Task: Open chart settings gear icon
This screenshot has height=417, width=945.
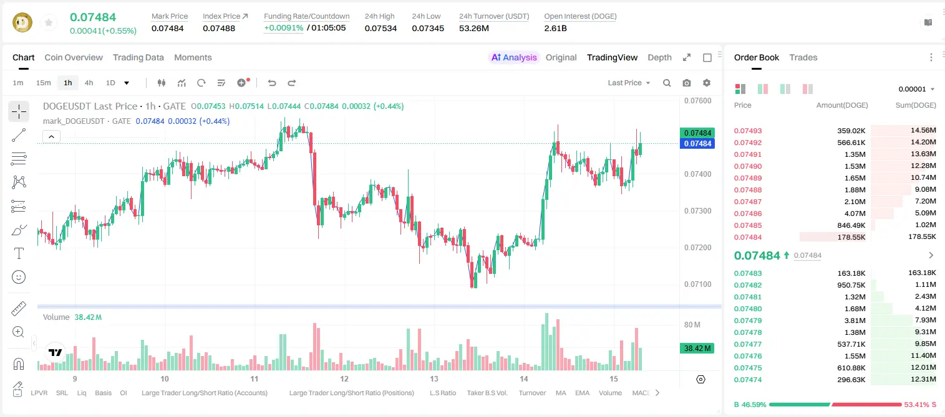Action: pyautogui.click(x=707, y=83)
